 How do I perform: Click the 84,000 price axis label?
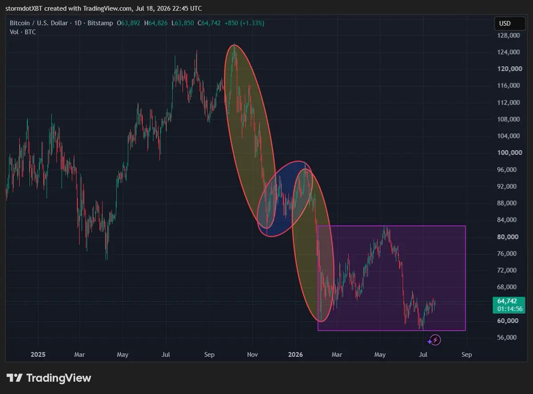(x=507, y=220)
